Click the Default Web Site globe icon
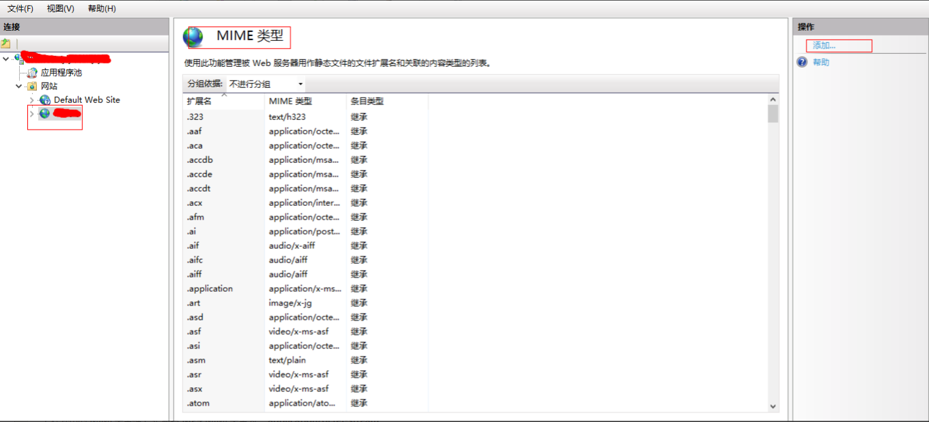Screen dimensions: 929x422 pos(45,100)
